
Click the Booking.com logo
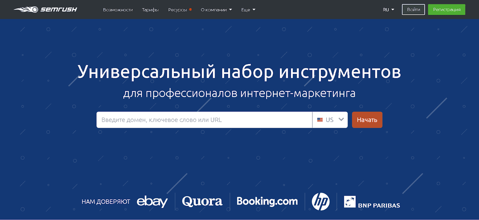pos(267,201)
